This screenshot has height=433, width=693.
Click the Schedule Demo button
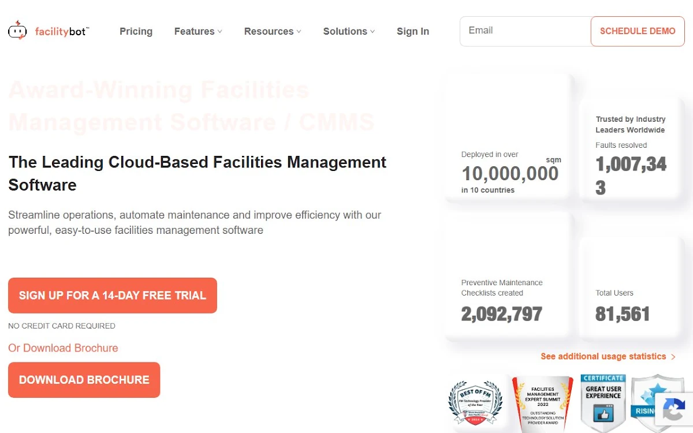pyautogui.click(x=638, y=31)
